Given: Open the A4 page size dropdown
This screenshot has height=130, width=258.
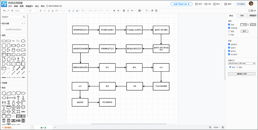Looking at the screenshot, I should (x=241, y=63).
